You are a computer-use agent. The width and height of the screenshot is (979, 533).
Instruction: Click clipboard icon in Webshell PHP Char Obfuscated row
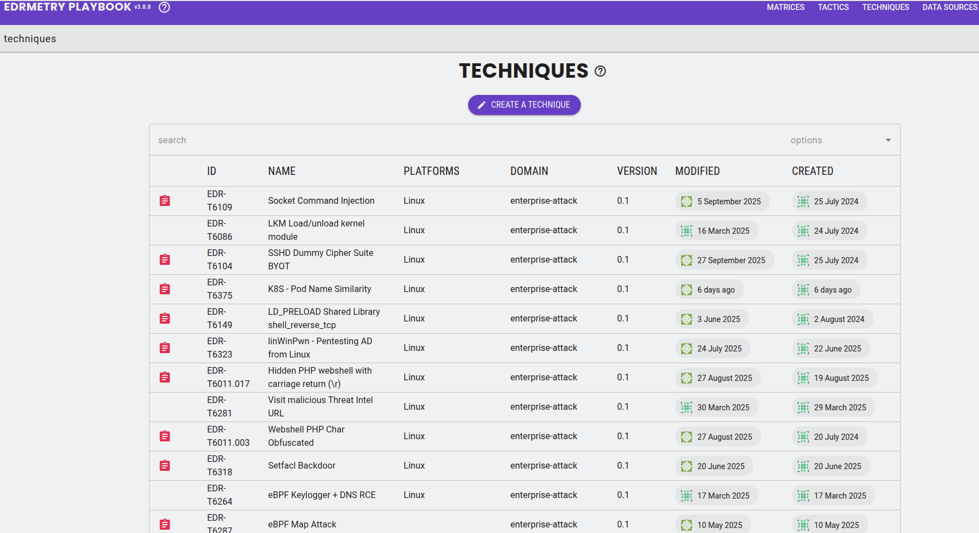165,436
